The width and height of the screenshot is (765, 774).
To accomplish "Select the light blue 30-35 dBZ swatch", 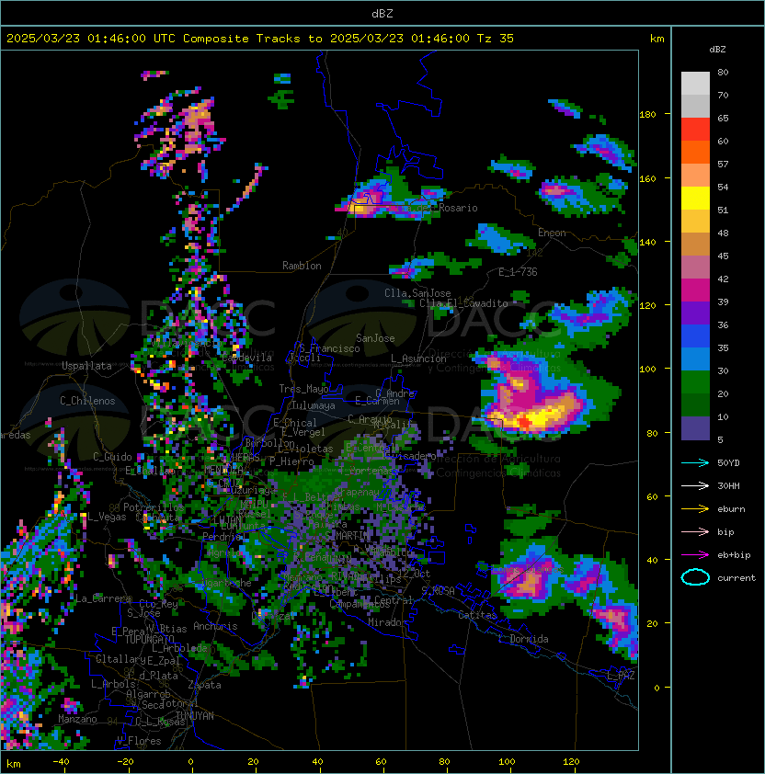I will pyautogui.click(x=695, y=359).
